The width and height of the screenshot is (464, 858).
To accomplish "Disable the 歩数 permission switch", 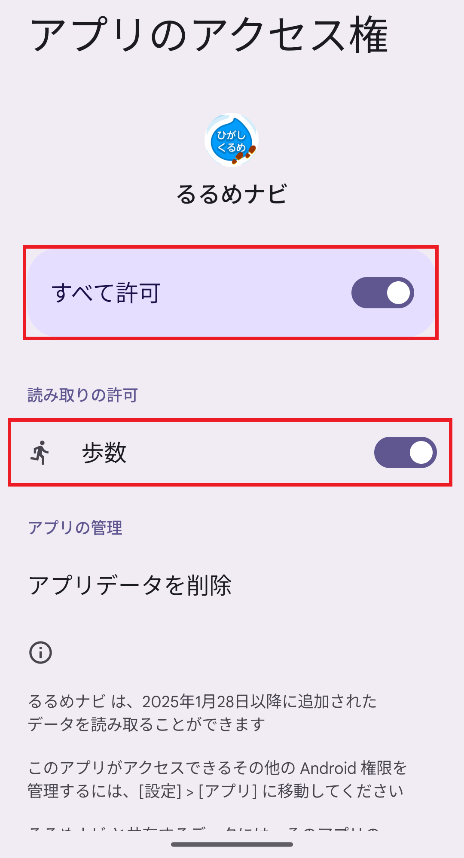I will (x=405, y=453).
